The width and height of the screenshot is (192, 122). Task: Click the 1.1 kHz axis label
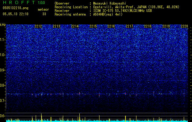tap(3, 40)
